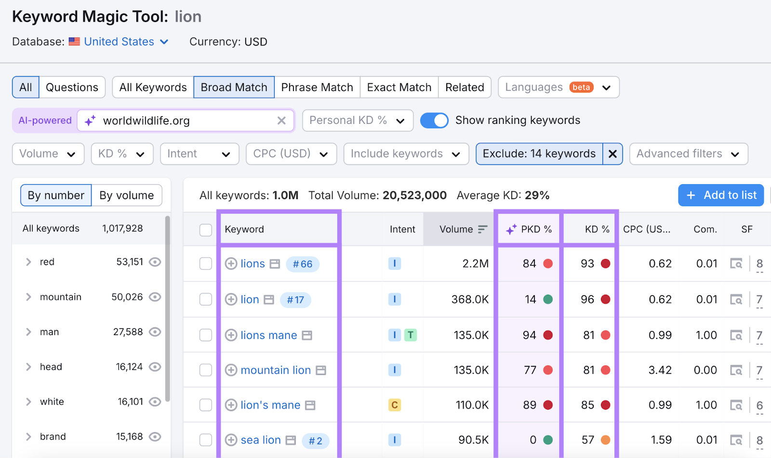This screenshot has height=458, width=771.
Task: Click the keyword groups sidebar scrollbar
Action: click(x=167, y=309)
